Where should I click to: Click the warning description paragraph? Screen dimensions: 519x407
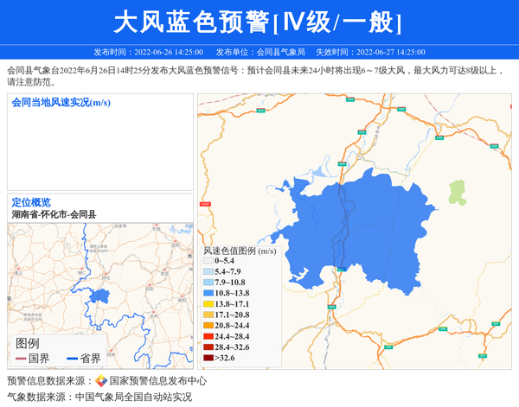pyautogui.click(x=255, y=76)
